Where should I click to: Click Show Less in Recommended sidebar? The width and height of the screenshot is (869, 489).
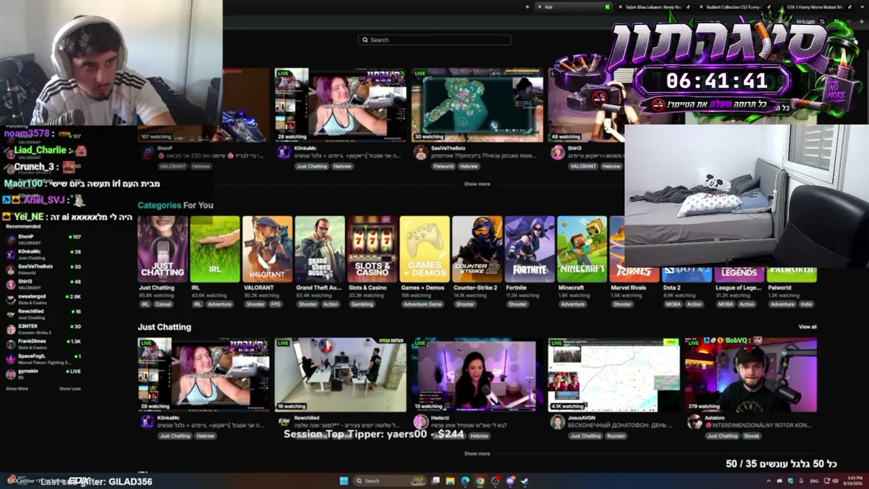click(70, 388)
